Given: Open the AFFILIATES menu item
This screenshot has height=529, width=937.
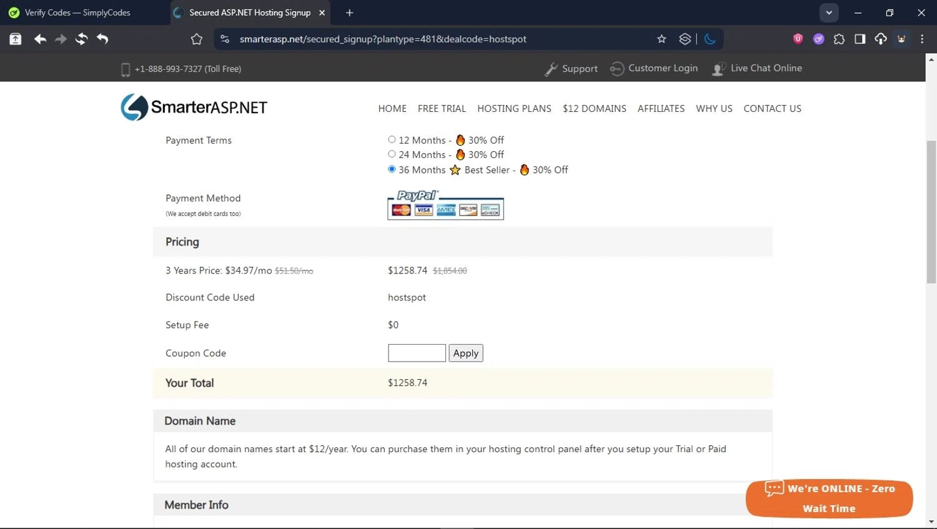Looking at the screenshot, I should point(661,109).
